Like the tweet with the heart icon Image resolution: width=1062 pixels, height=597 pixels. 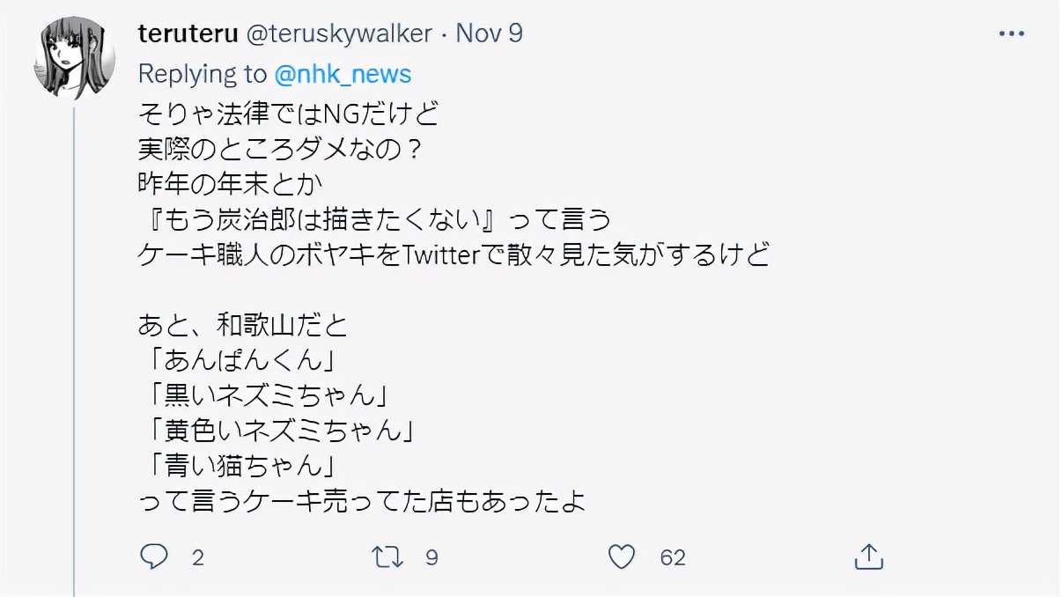coord(623,556)
